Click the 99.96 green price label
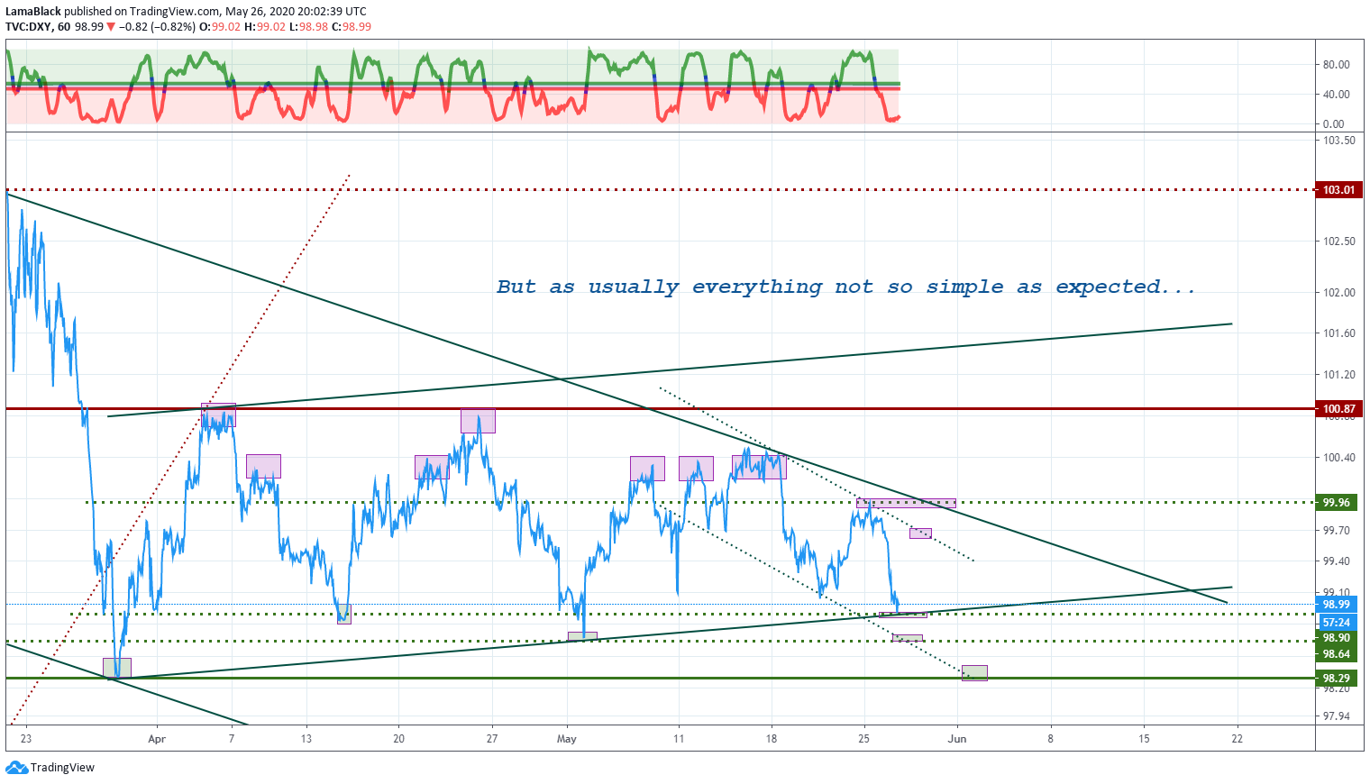 (1336, 503)
